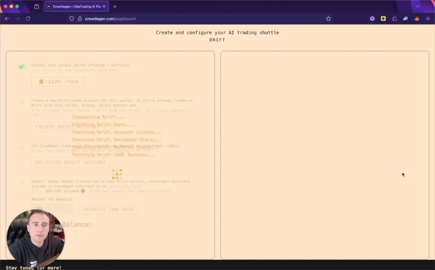Click the 'Stay tuned for more!' caption

33,267
